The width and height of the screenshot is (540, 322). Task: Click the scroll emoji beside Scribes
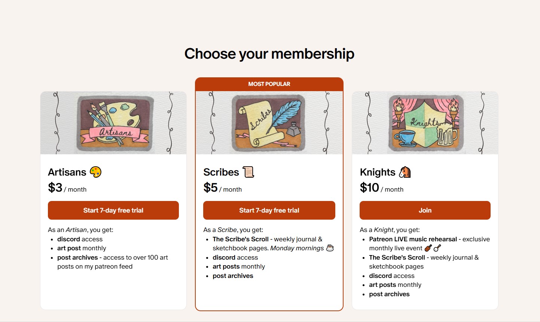[x=248, y=172]
